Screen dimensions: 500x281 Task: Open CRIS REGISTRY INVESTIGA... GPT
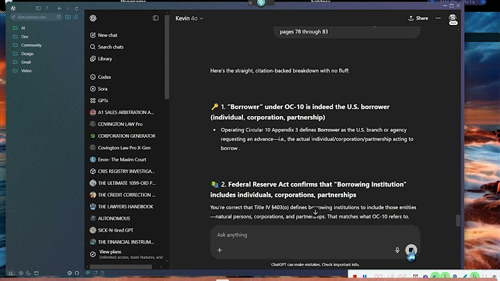coord(122,172)
